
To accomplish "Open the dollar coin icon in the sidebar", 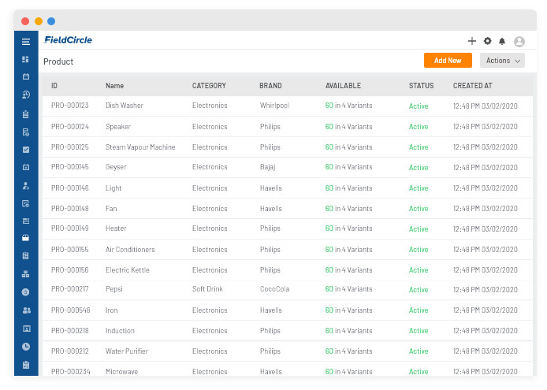I will 25,292.
